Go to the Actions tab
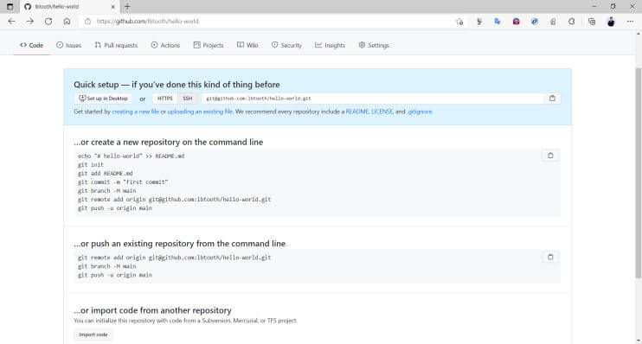 (x=165, y=45)
